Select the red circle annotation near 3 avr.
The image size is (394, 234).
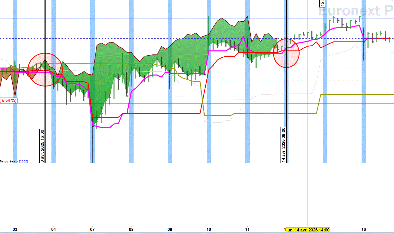(45, 70)
